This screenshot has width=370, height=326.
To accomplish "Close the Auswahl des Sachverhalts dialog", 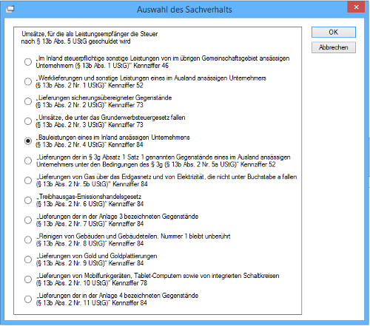I will coord(356,7).
